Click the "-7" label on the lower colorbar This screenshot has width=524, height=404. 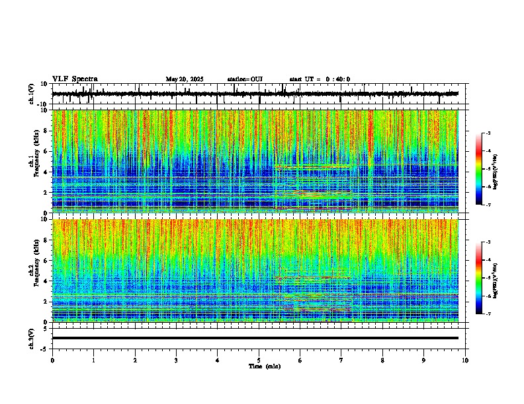point(488,314)
